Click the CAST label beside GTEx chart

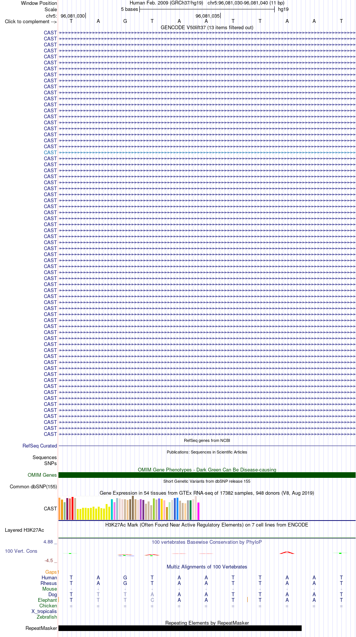click(50, 509)
